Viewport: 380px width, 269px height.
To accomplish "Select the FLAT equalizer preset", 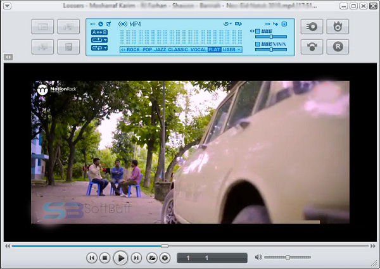I will click(215, 49).
